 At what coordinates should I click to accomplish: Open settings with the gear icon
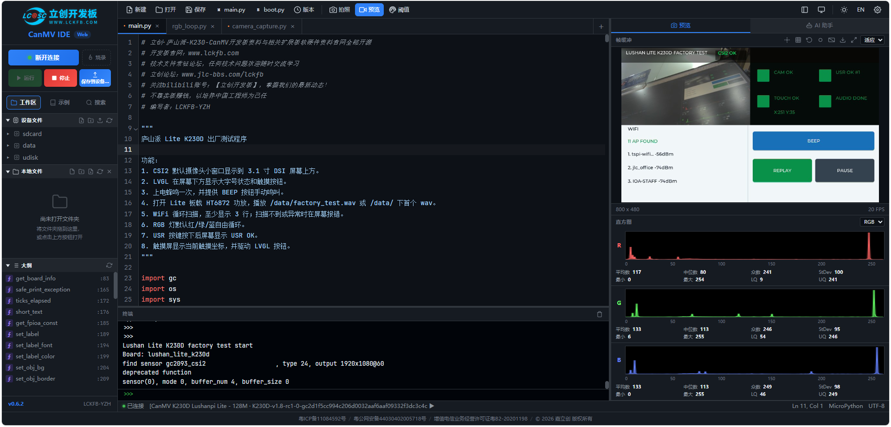pyautogui.click(x=878, y=10)
